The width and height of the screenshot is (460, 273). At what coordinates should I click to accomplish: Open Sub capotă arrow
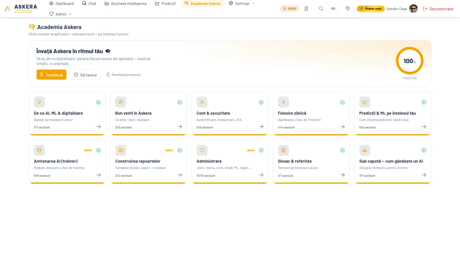[x=424, y=175]
